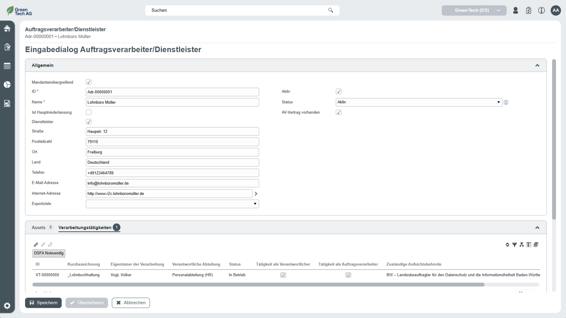Uncheck the AV-Vertrag vorhanden checkbox
Screen dimensions: 566x318
[x=339, y=112]
